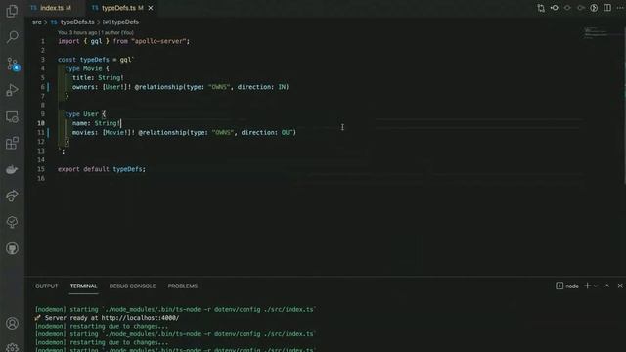Click 'const typeDefs = gql`' on line 3

(x=96, y=60)
